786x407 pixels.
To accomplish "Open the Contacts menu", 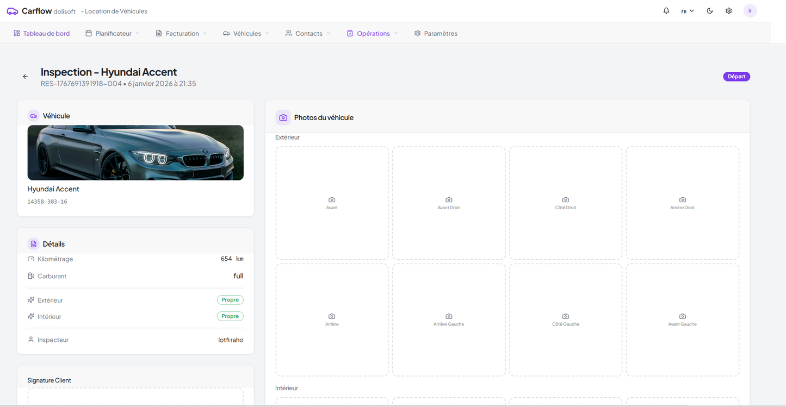I will point(308,33).
